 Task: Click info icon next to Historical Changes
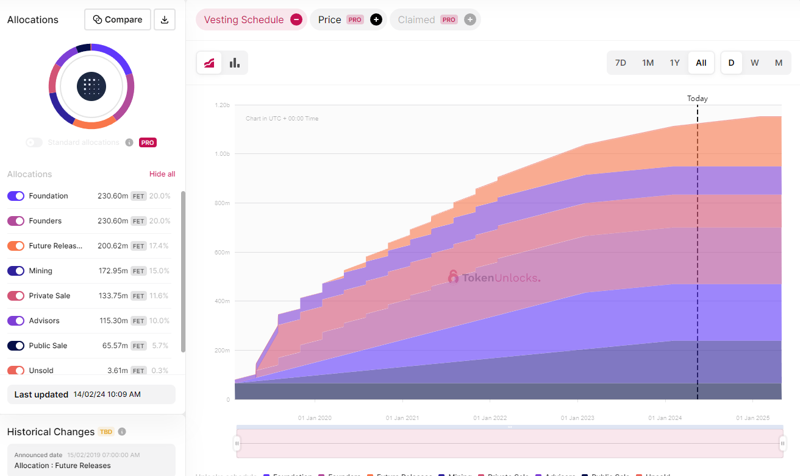pyautogui.click(x=122, y=432)
